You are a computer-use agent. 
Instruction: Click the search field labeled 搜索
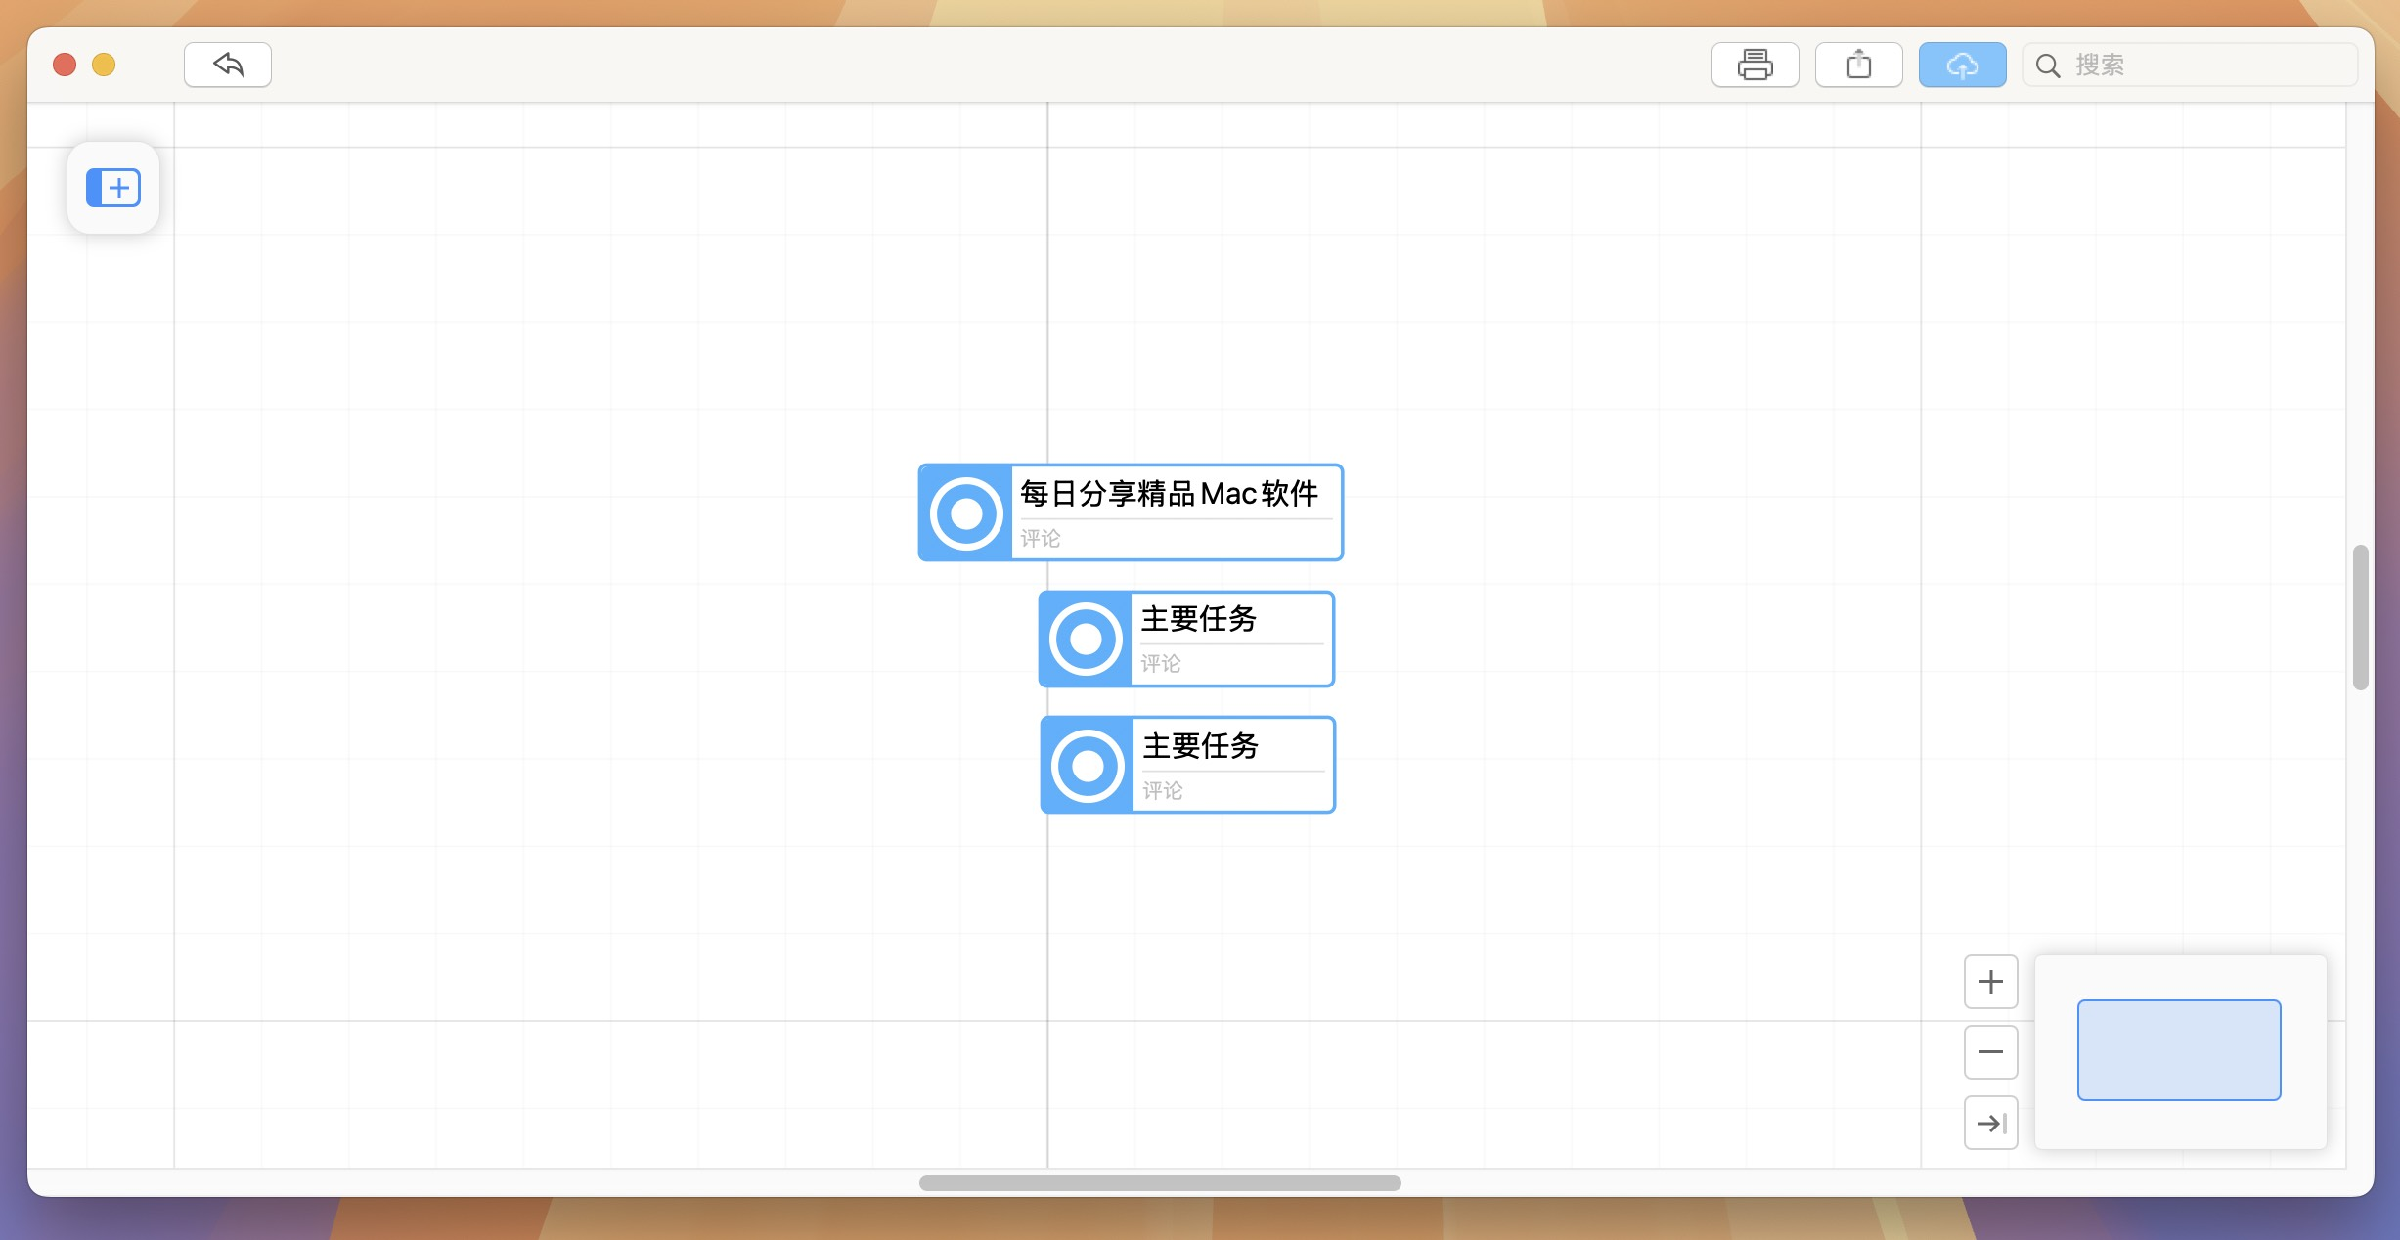[2191, 65]
